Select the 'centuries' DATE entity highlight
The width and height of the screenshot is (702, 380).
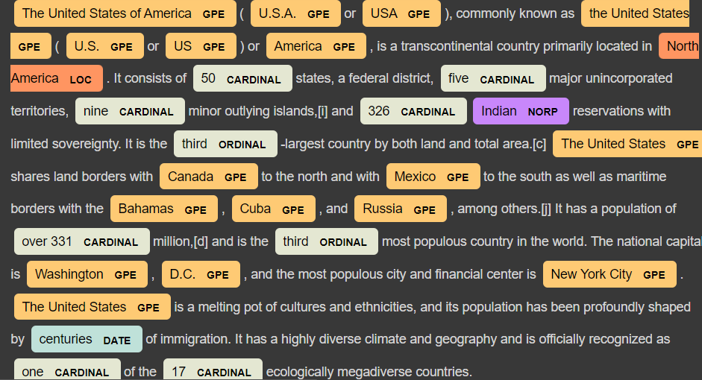(87, 339)
